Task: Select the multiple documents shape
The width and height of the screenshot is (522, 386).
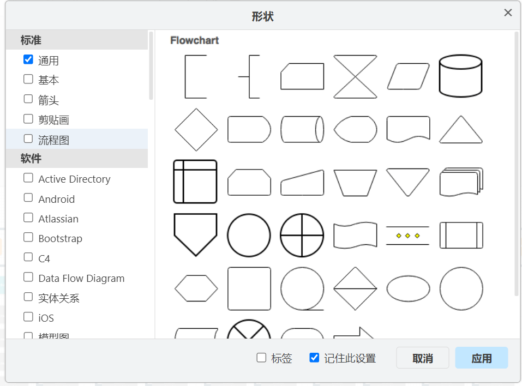Action: pyautogui.click(x=461, y=182)
